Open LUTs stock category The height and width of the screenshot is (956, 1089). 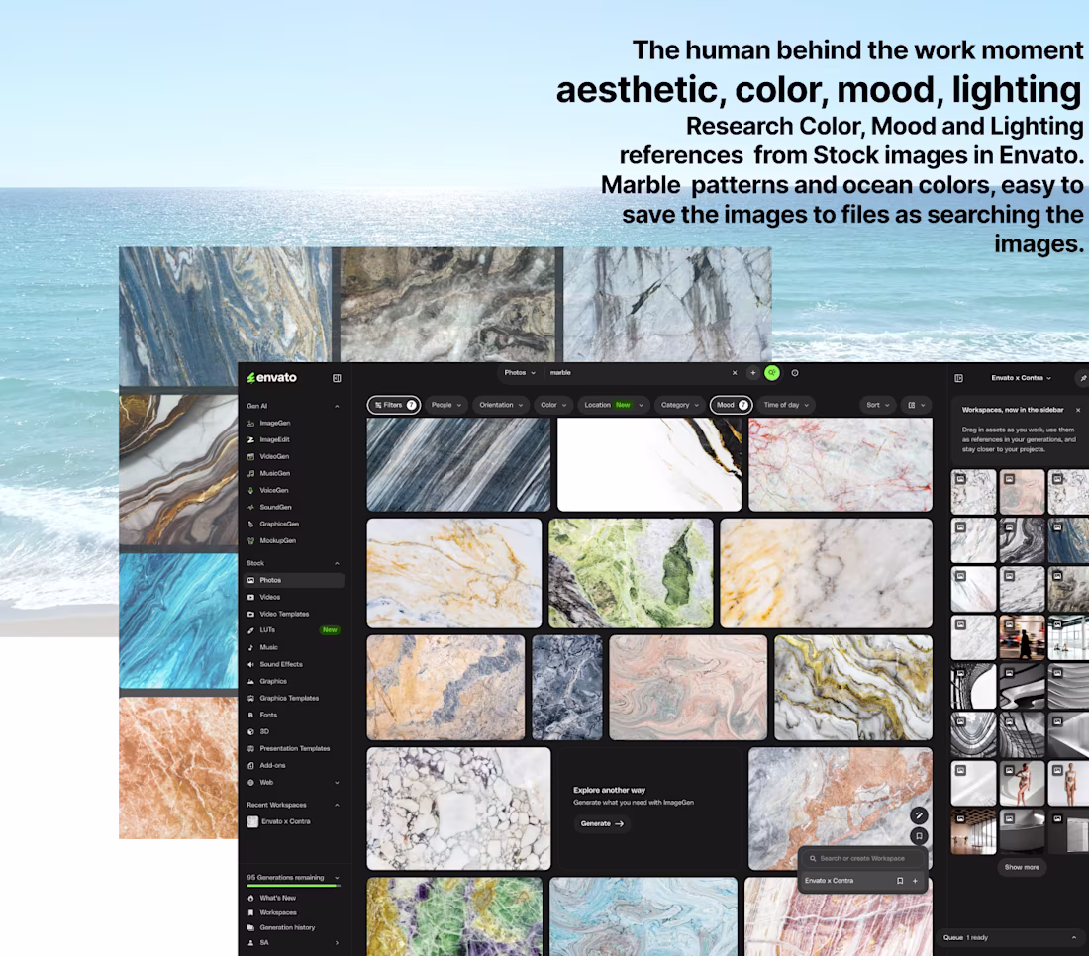[x=267, y=630]
